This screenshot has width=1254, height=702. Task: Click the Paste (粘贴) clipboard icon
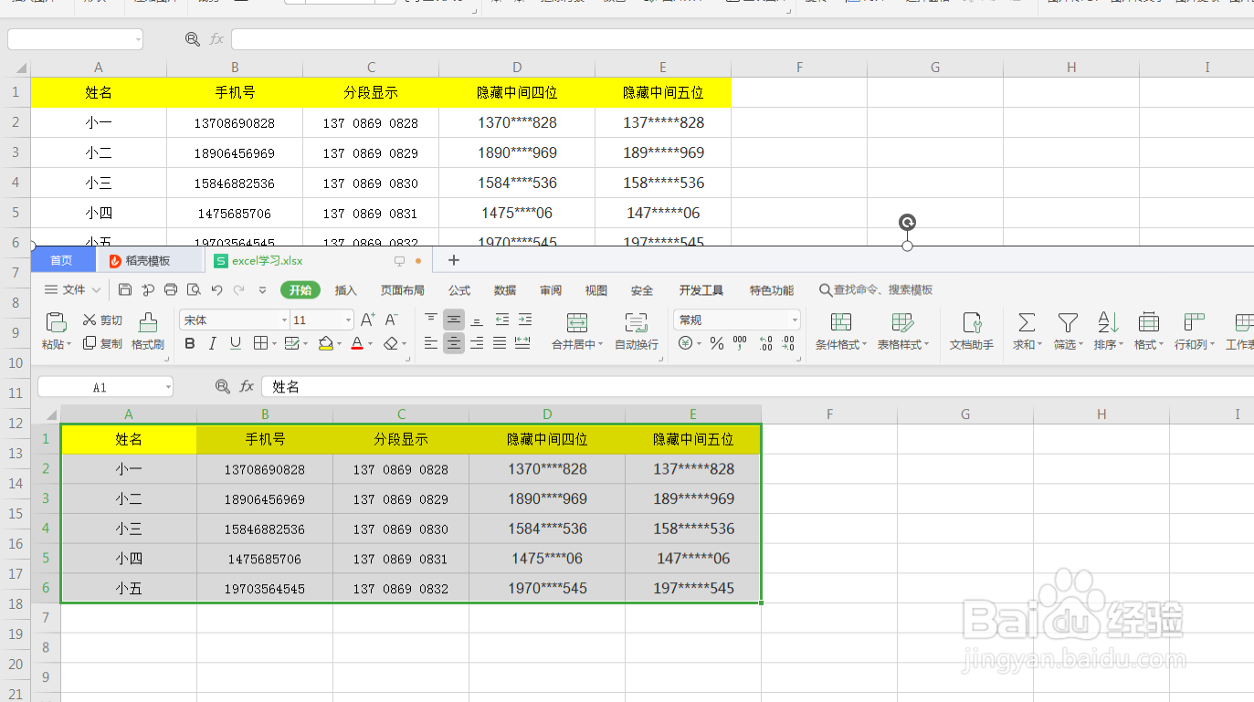coord(56,322)
